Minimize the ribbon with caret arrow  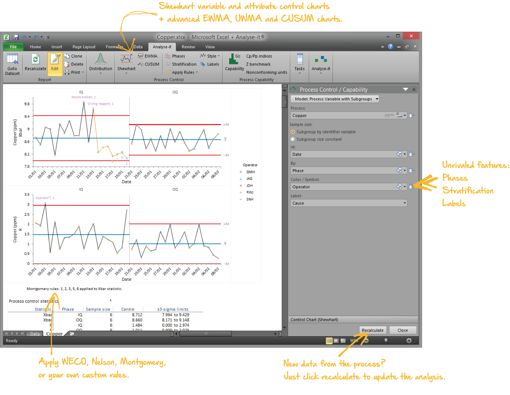(382, 47)
